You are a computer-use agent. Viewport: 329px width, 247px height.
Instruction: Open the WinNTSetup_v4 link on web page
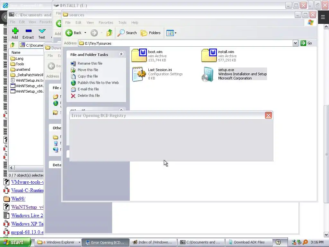tap(27, 207)
